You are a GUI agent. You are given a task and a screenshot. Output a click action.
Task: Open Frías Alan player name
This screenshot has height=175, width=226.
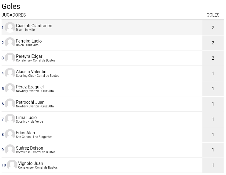[25, 132]
